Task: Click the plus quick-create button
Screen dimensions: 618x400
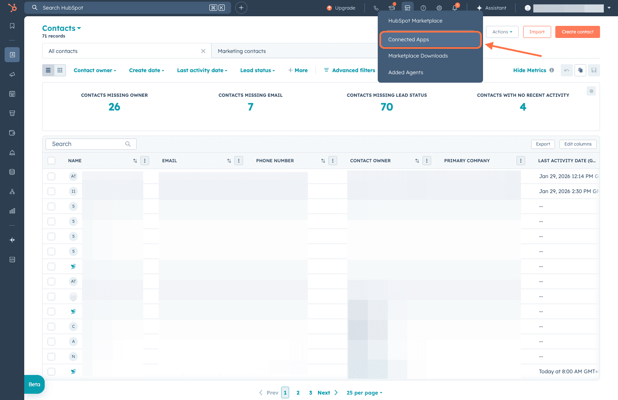Action: (241, 8)
